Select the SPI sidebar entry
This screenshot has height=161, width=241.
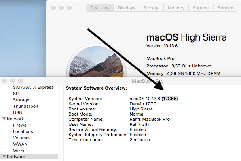(17, 94)
